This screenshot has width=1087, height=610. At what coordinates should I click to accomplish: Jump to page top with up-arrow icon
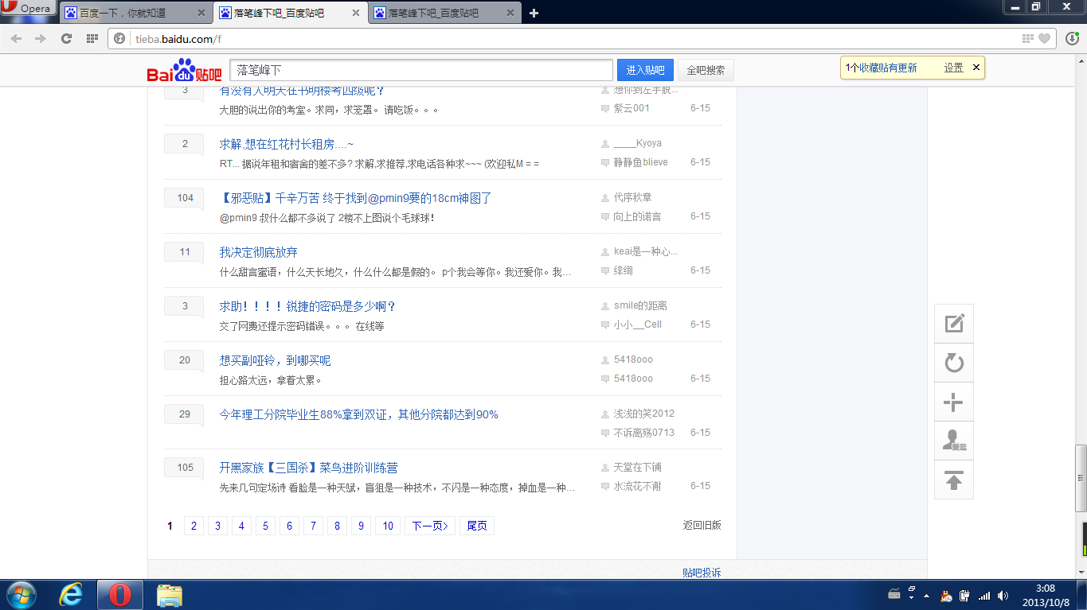(954, 480)
